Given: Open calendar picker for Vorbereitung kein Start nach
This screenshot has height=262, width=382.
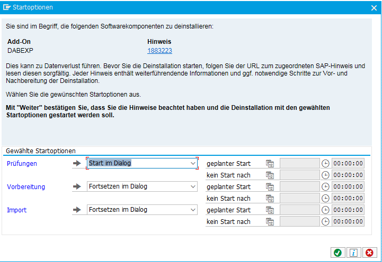Looking at the screenshot, I should coord(270,199).
